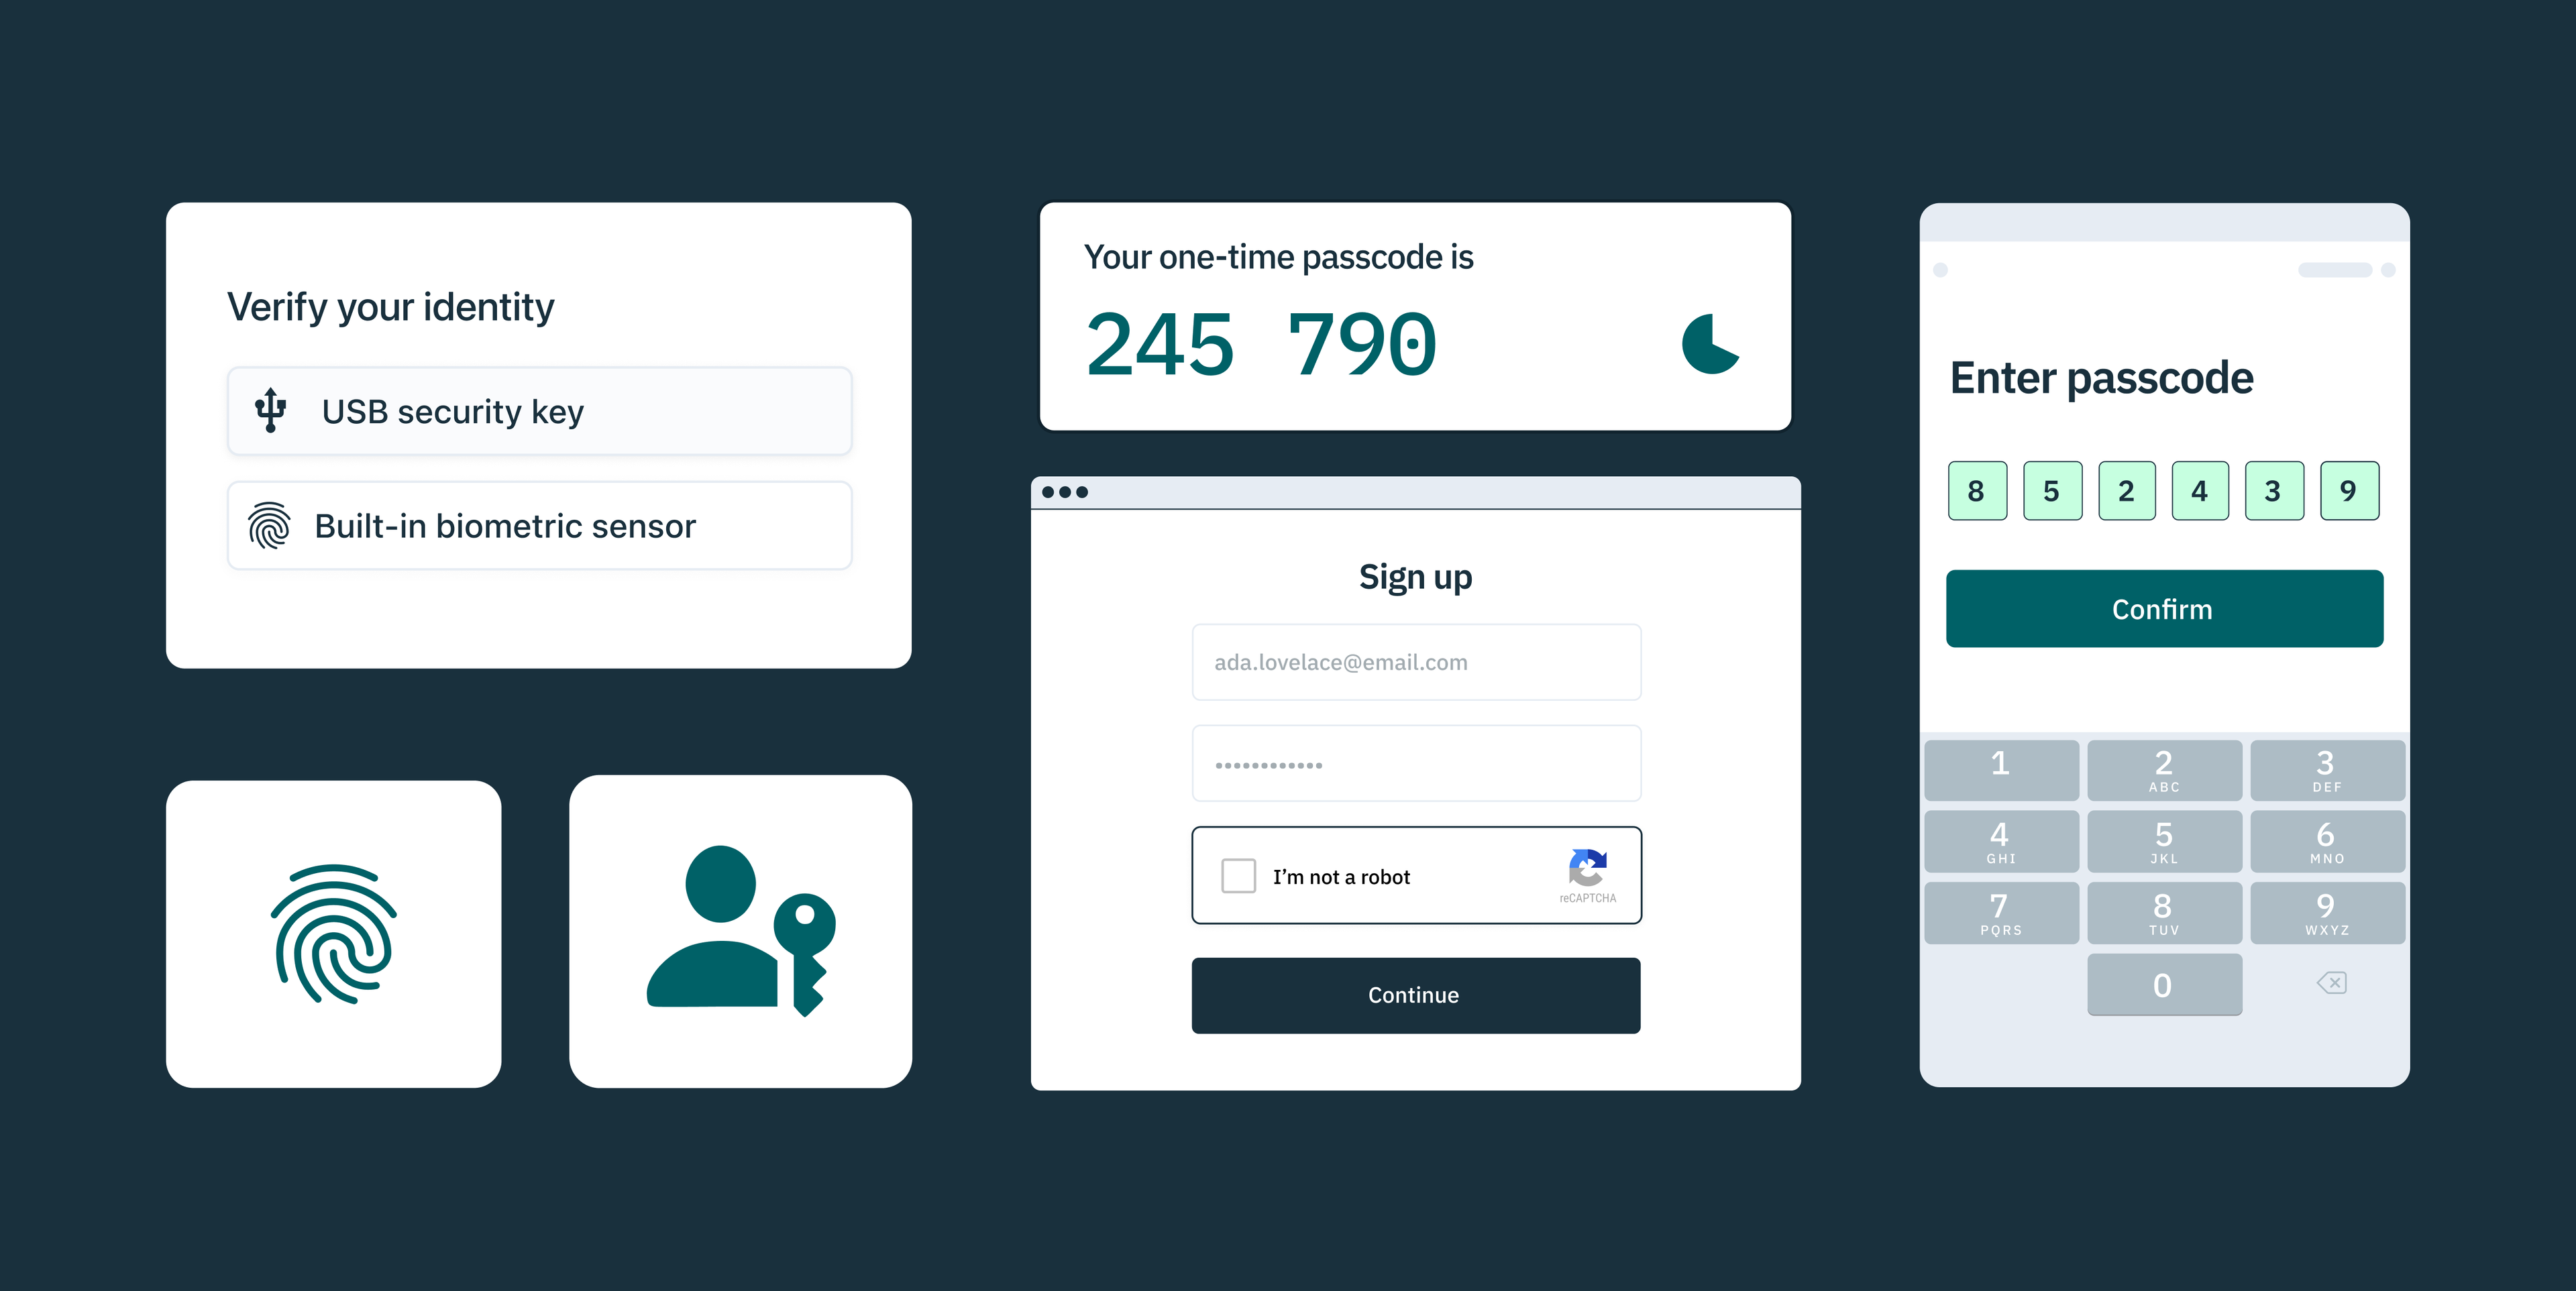The image size is (2576, 1291).
Task: Click Continue button on Sign up form
Action: (x=1413, y=993)
